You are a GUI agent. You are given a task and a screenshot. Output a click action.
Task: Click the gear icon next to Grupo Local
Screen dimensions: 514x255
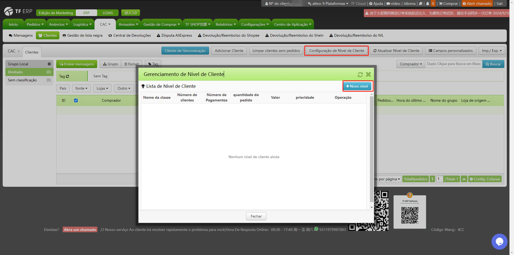49,63
